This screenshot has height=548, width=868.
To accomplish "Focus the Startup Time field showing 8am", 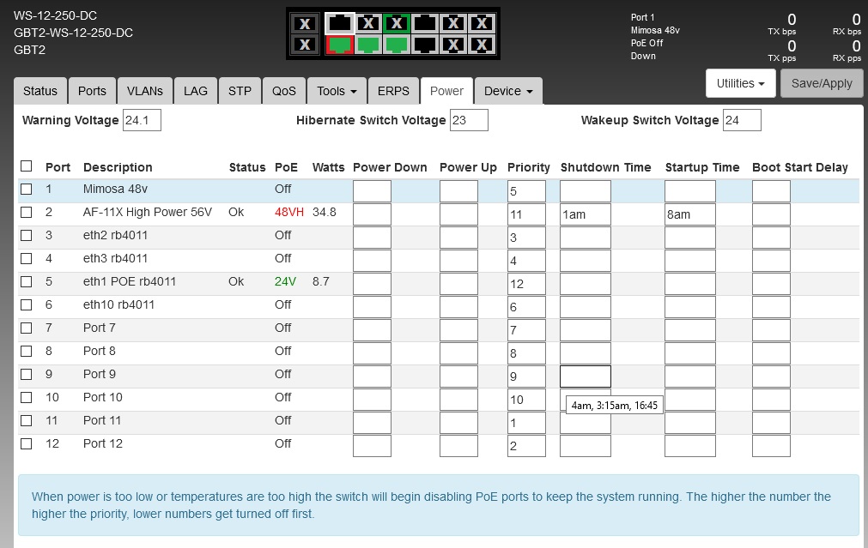I will tap(689, 214).
